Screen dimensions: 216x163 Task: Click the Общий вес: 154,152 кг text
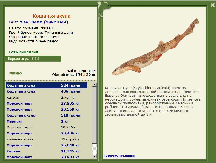point(74,75)
